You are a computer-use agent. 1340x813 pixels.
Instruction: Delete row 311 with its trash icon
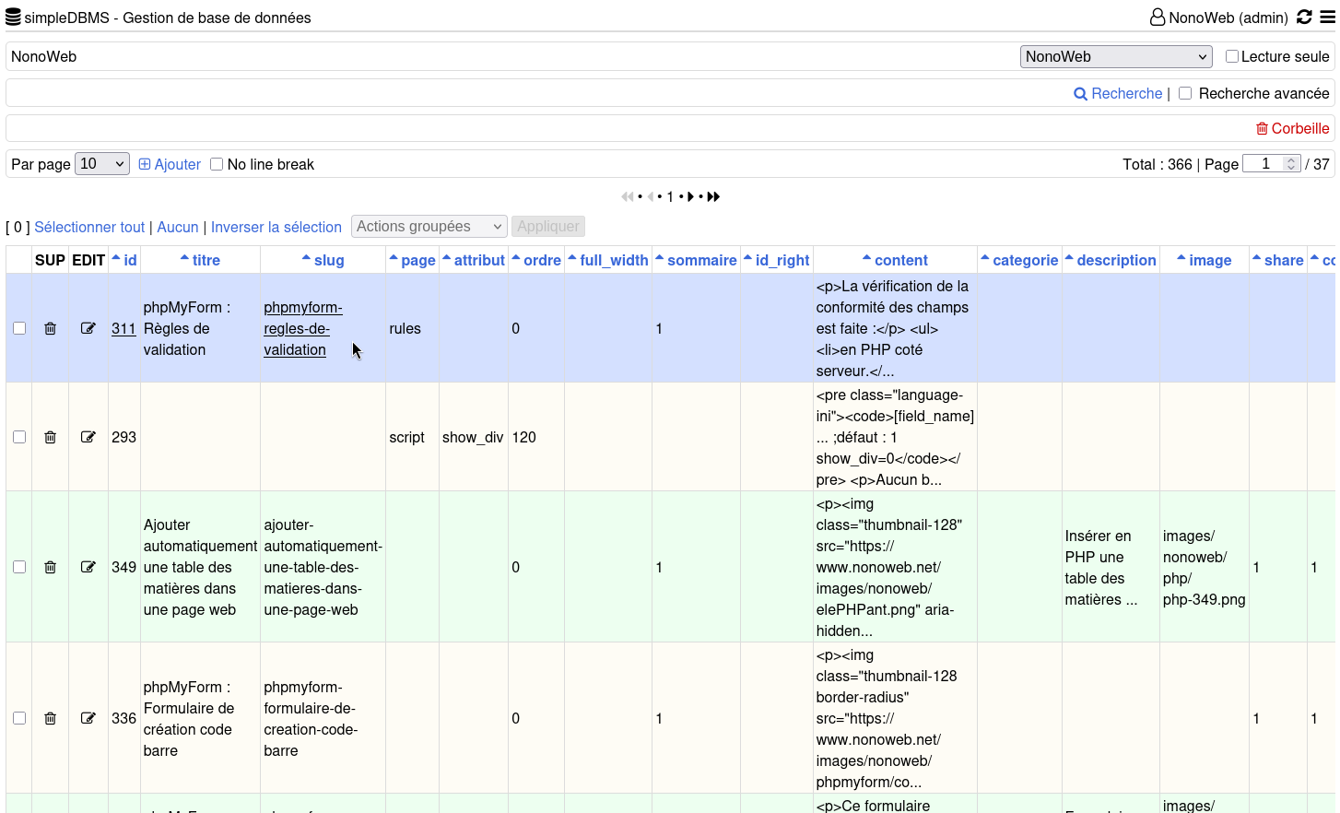point(51,328)
